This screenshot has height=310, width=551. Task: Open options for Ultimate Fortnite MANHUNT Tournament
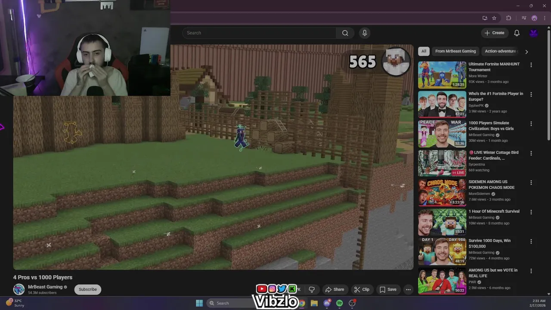pos(531,65)
